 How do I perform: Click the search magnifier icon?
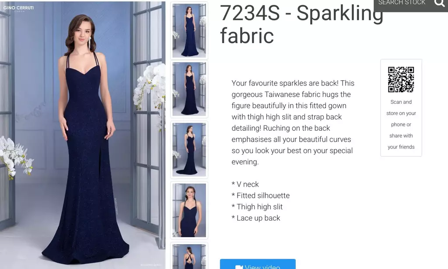(439, 3)
